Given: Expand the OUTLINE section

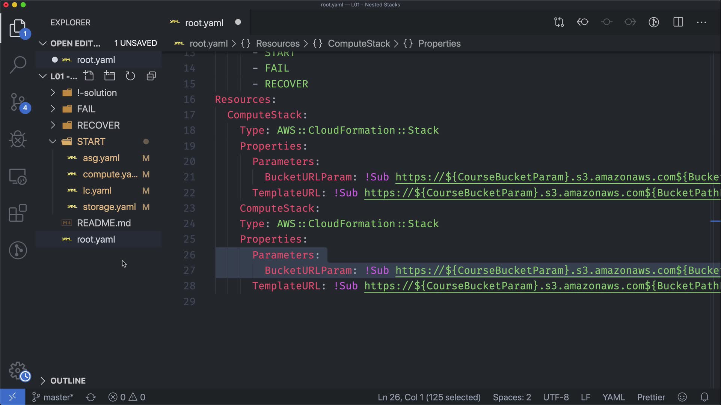Looking at the screenshot, I should coord(68,381).
